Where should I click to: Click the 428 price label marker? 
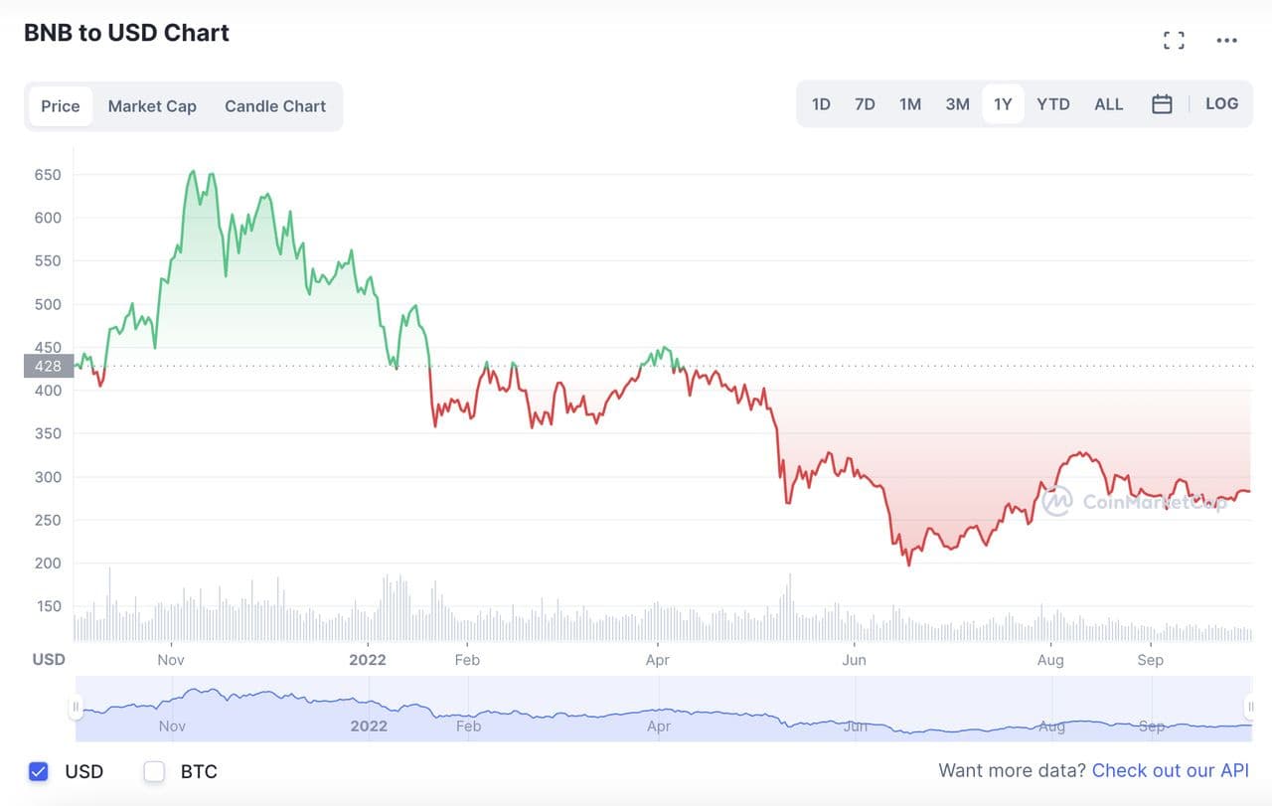pyautogui.click(x=48, y=366)
